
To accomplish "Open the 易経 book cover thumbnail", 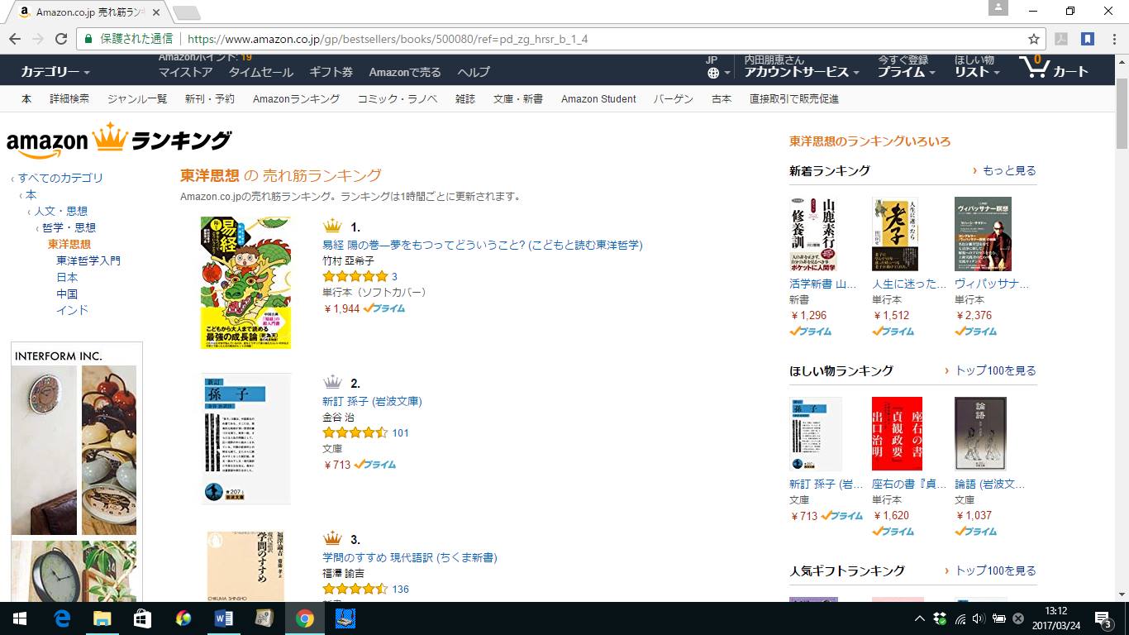I will coord(245,283).
